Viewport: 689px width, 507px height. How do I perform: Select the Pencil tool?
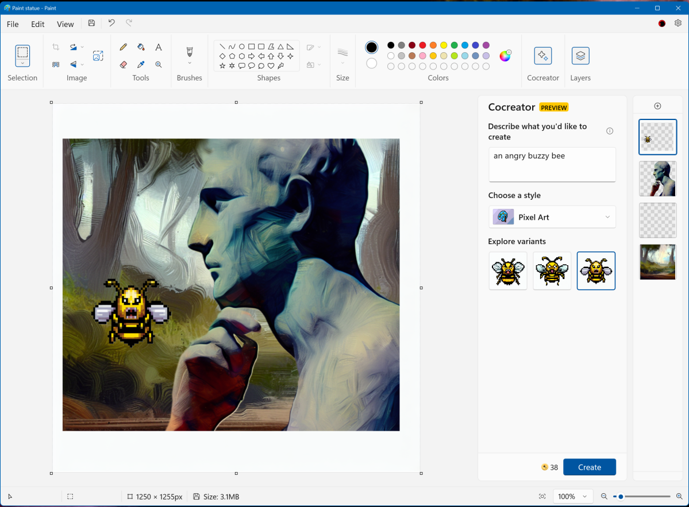123,47
